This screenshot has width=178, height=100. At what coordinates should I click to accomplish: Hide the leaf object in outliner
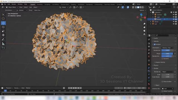[x=174, y=24]
